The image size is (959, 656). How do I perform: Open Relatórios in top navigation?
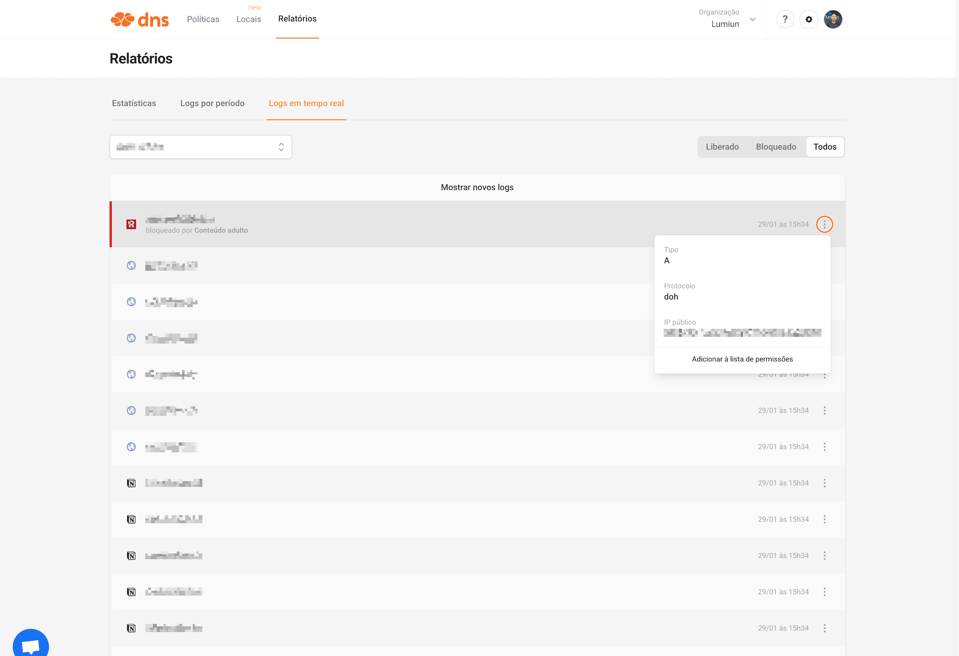pyautogui.click(x=297, y=19)
